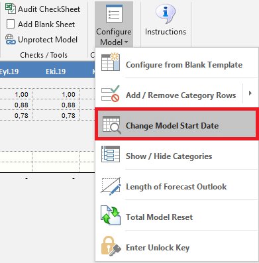Expand the Configure Model dropdown arrow

pyautogui.click(x=126, y=42)
